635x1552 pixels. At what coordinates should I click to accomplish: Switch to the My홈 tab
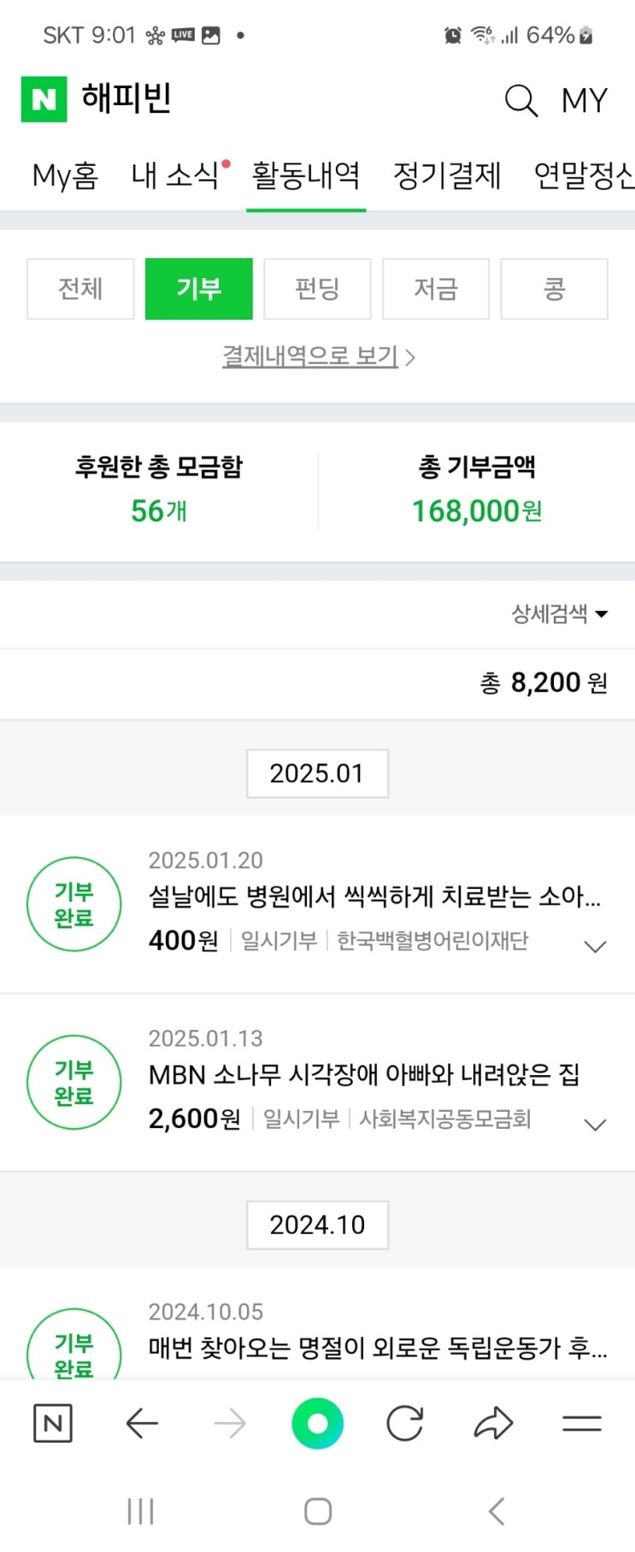click(65, 176)
